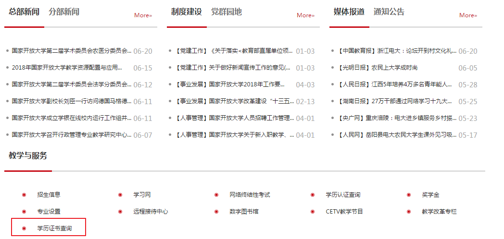Click the 奖学金 link
Screen dimensions: 504x239
click(x=430, y=195)
